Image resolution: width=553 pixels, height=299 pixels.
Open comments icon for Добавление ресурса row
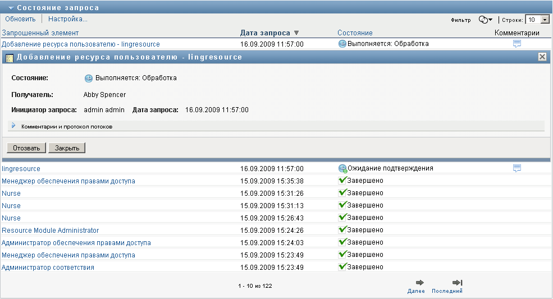pyautogui.click(x=517, y=44)
